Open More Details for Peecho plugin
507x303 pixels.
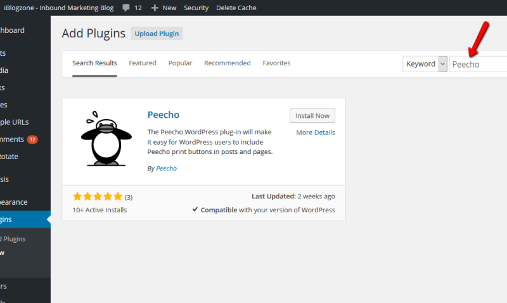(x=316, y=132)
